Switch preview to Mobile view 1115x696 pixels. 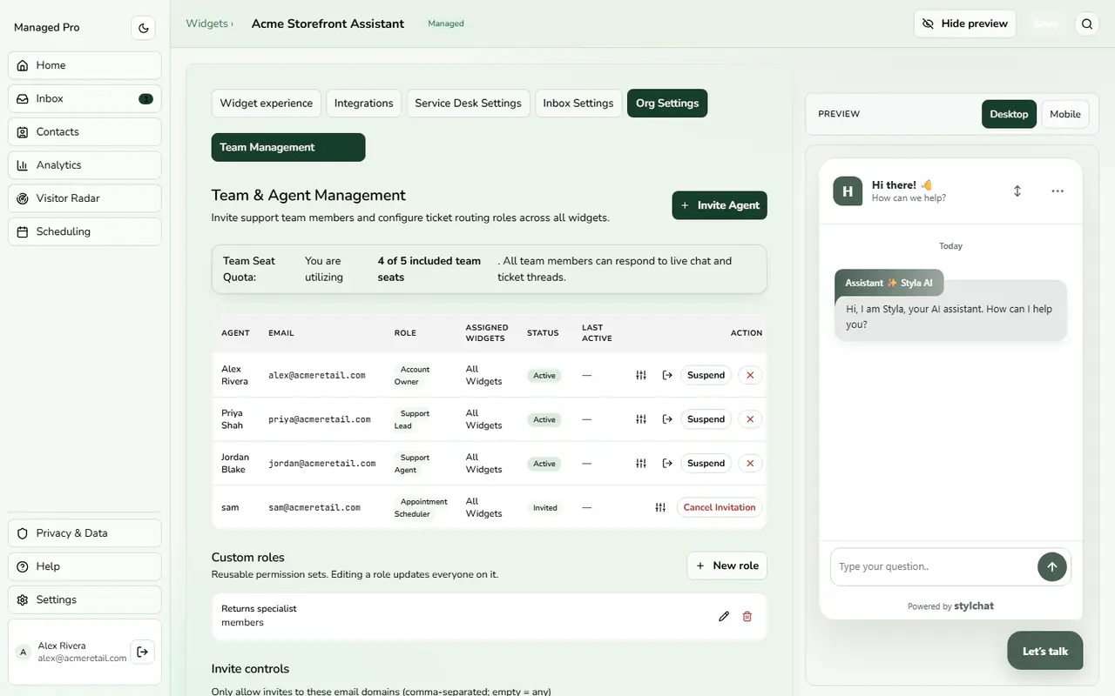tap(1064, 114)
